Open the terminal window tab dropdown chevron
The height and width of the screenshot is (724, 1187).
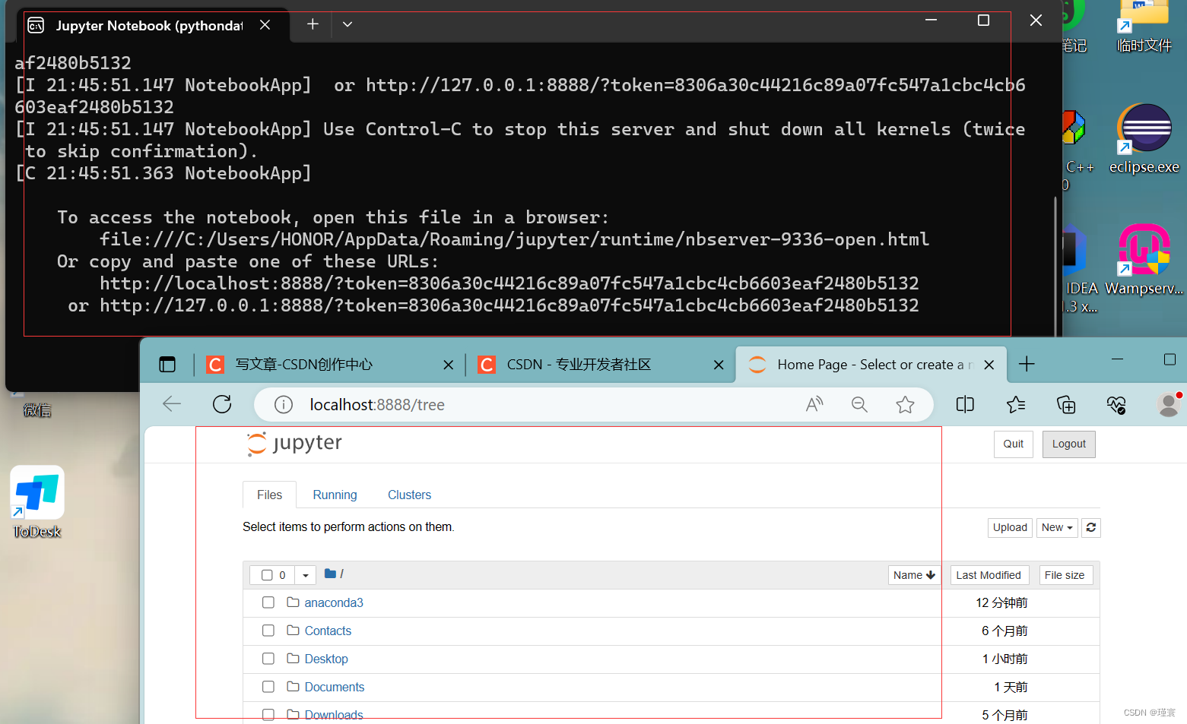(x=347, y=24)
